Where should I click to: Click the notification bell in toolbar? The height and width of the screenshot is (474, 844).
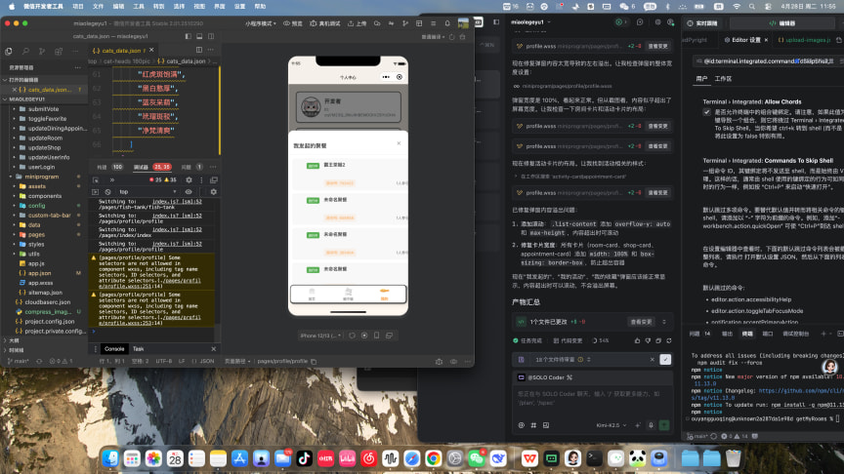tap(447, 23)
